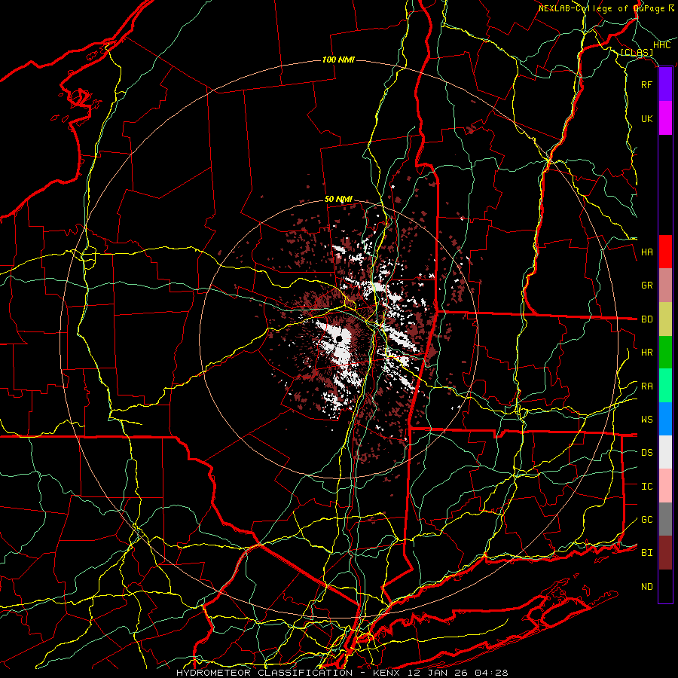Click the 04:28 time stamp
The height and width of the screenshot is (678, 678).
click(x=491, y=673)
